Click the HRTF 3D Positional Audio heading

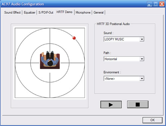pos(113,24)
